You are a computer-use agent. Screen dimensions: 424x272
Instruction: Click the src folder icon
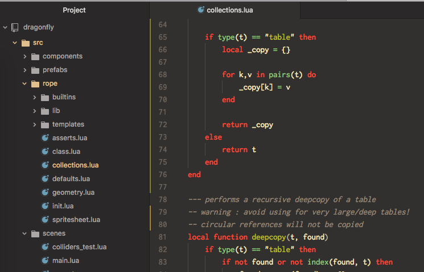[26, 43]
